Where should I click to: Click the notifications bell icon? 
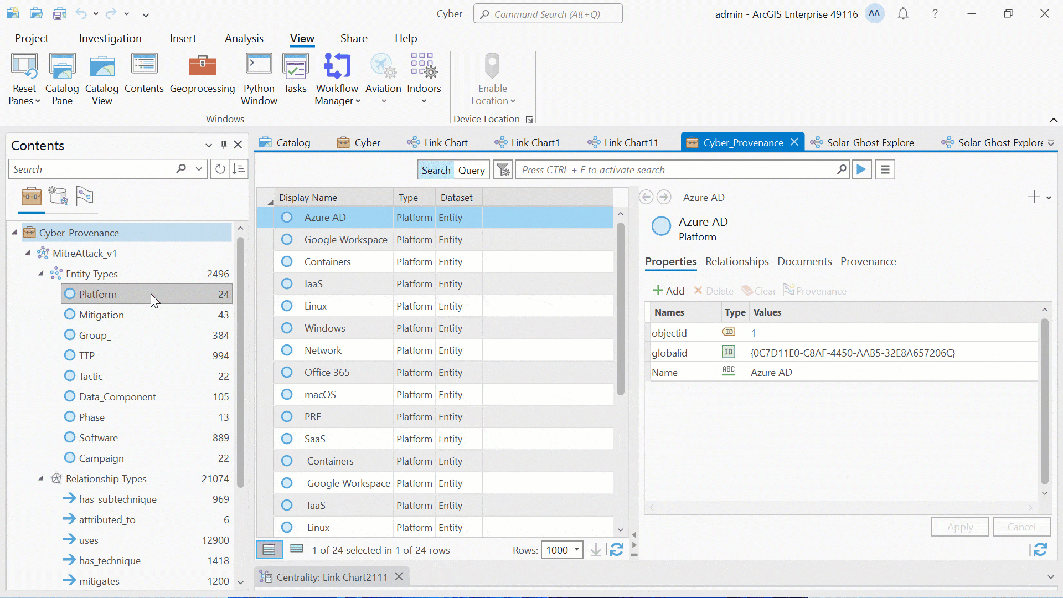click(903, 14)
